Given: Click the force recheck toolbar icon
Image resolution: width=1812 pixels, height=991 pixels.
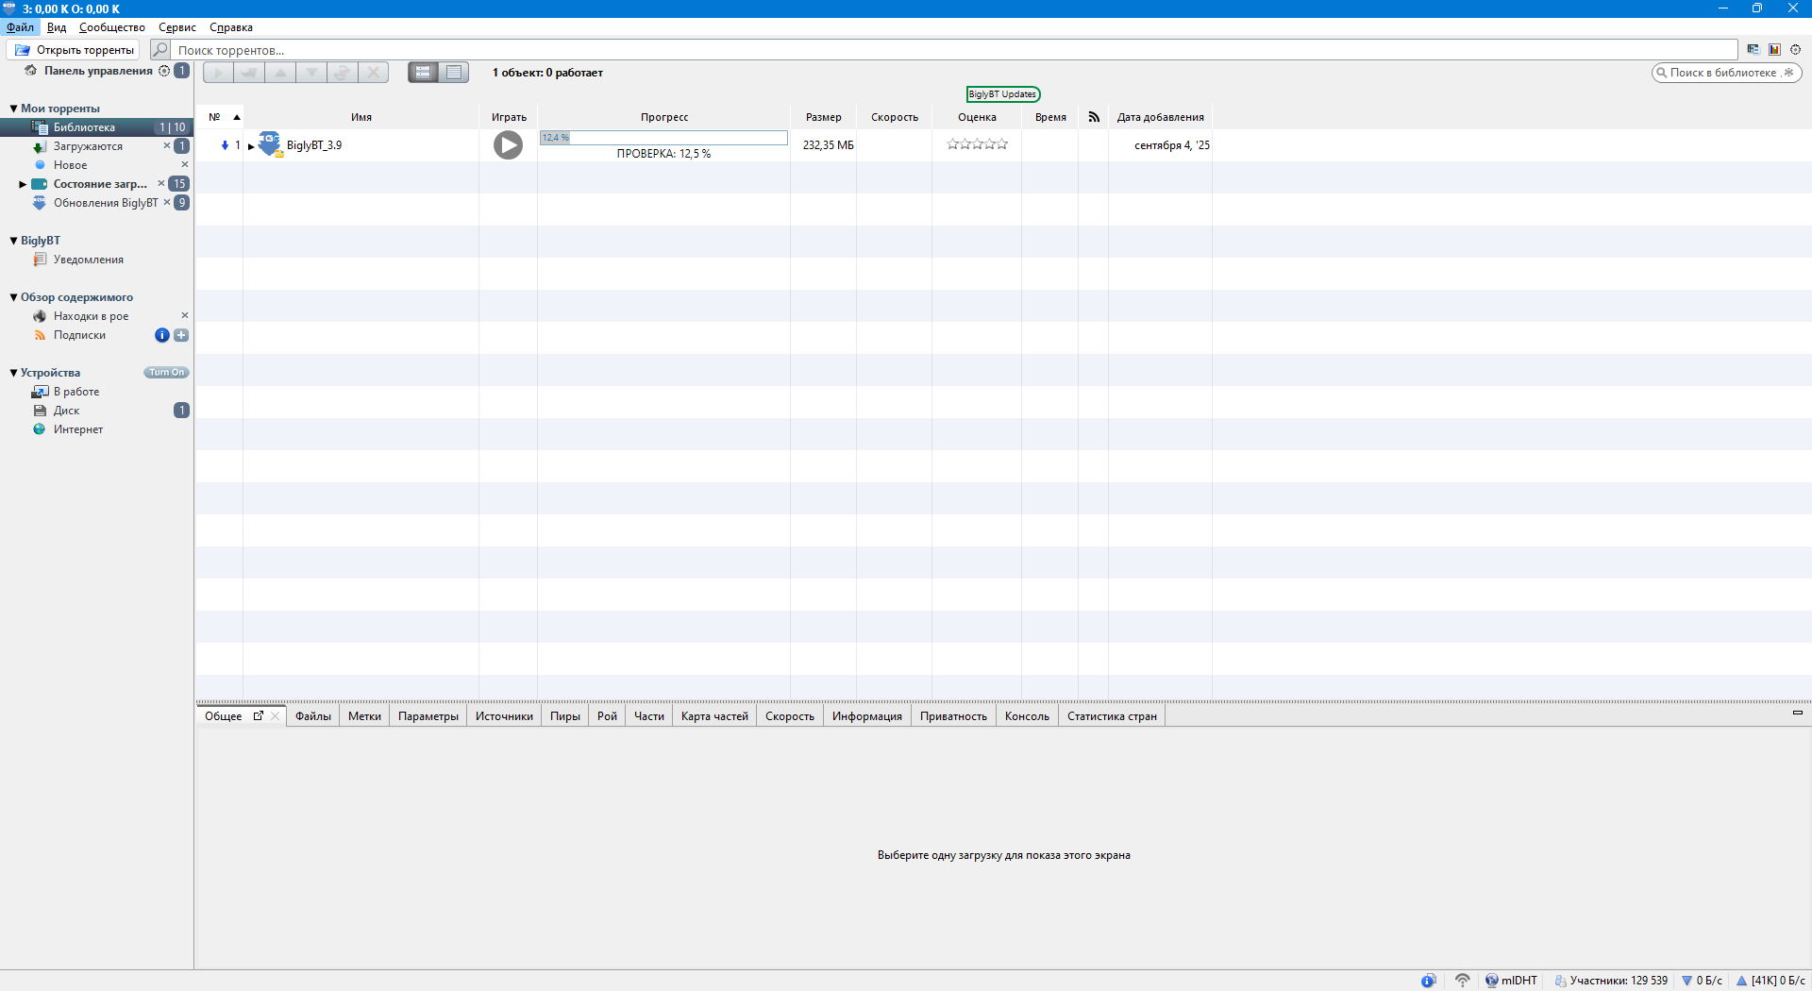Looking at the screenshot, I should click(x=343, y=73).
